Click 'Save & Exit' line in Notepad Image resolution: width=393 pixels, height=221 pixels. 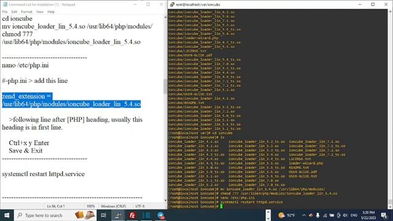tap(26, 150)
